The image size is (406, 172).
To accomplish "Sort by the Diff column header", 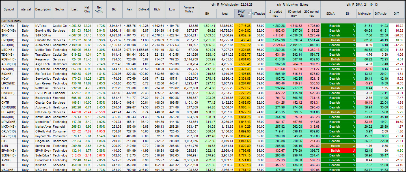I will [397, 14].
